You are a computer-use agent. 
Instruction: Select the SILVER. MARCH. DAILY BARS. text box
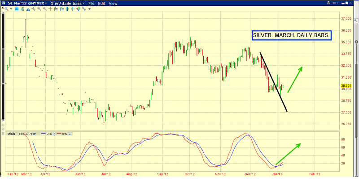pyautogui.click(x=291, y=35)
